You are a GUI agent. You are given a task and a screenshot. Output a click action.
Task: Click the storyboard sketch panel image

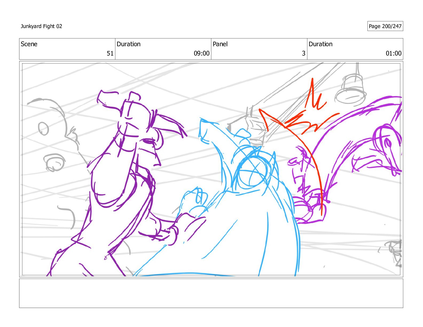[x=211, y=169]
